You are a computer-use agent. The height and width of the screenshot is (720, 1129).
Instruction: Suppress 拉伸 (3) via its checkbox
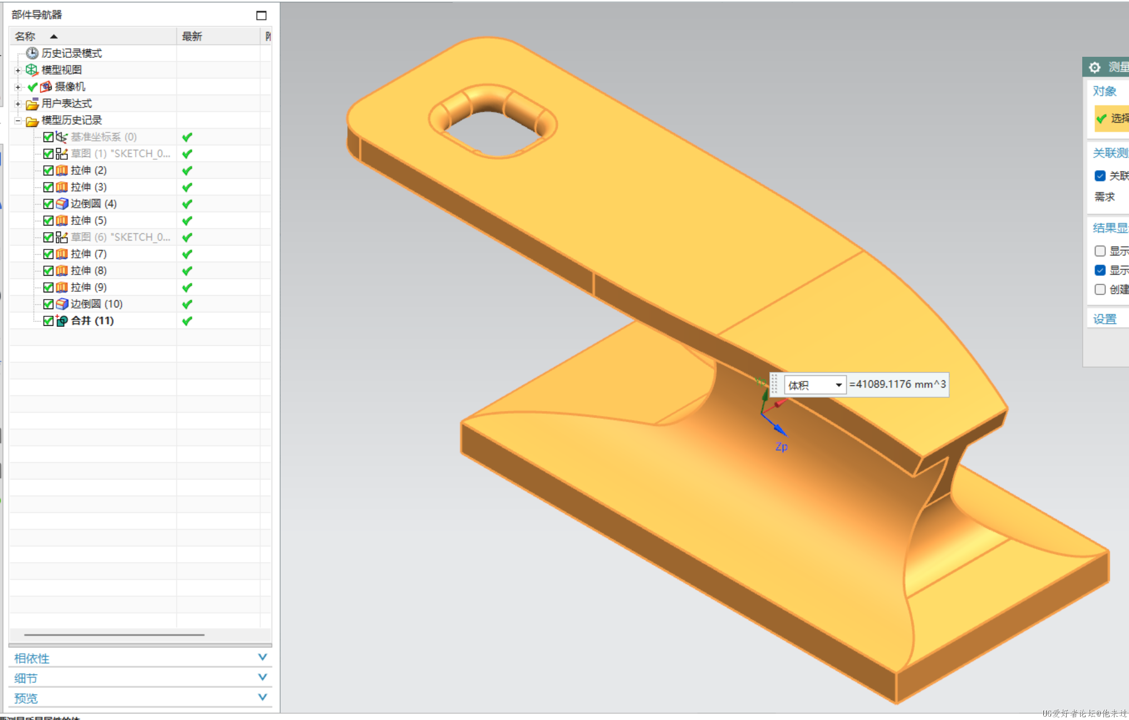point(48,187)
